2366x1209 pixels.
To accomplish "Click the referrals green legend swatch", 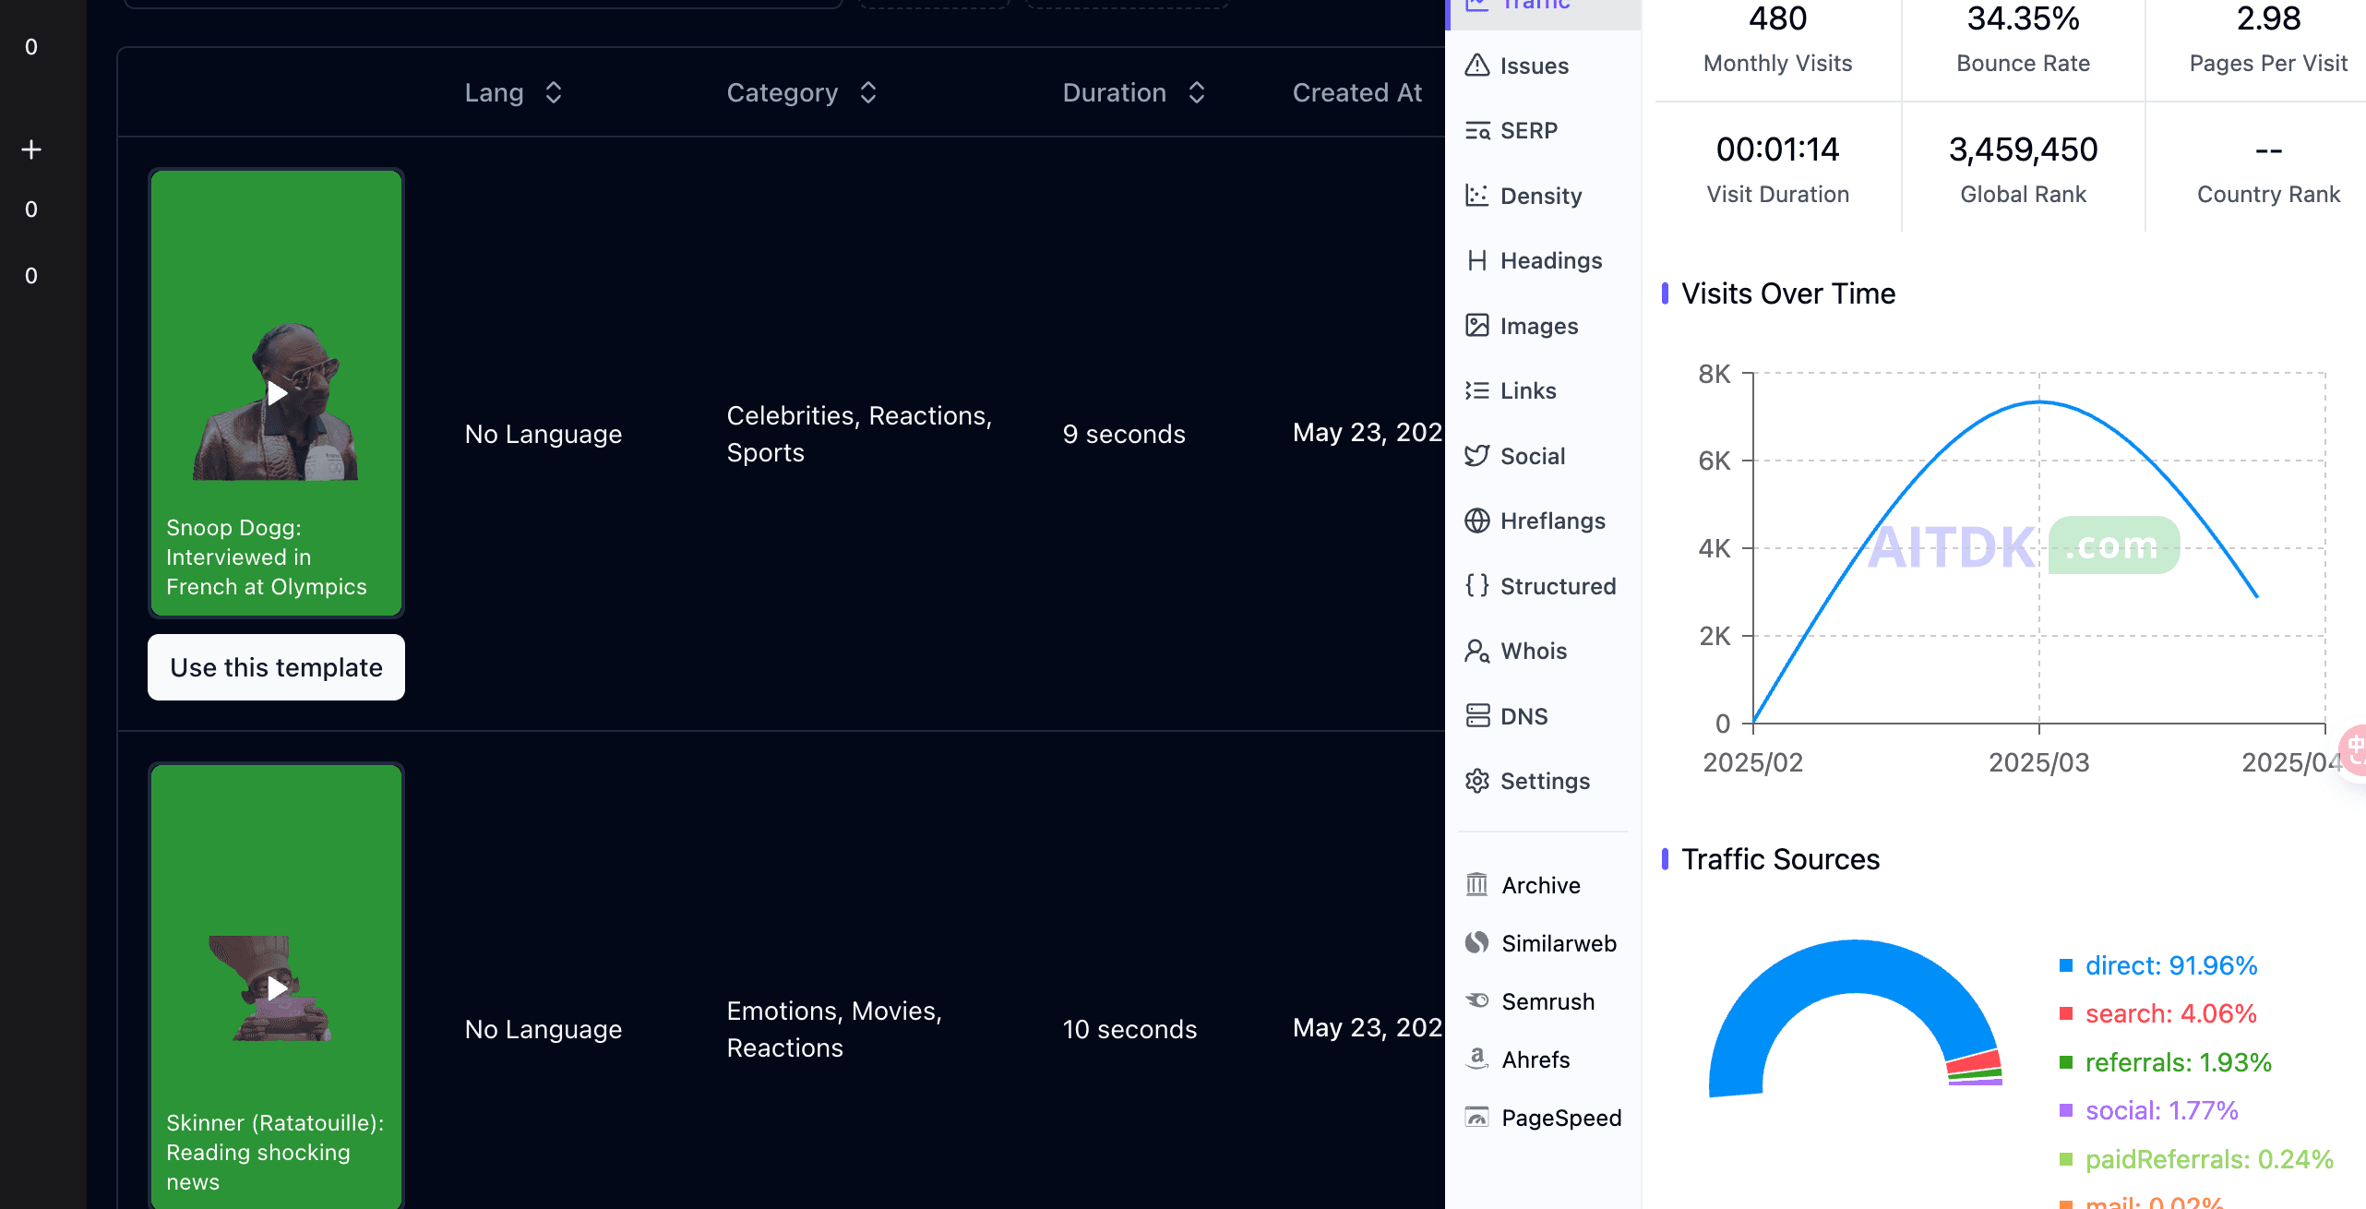I will (x=2066, y=1062).
